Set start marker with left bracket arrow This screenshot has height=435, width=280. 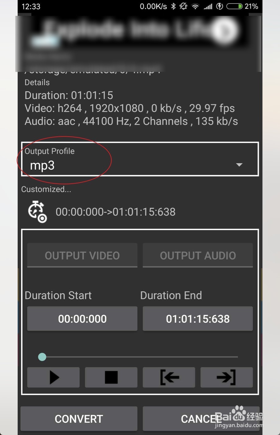pyautogui.click(x=169, y=377)
